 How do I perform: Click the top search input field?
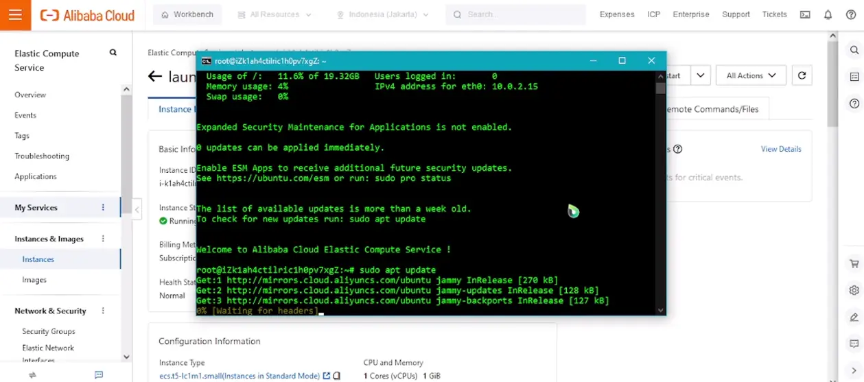515,14
